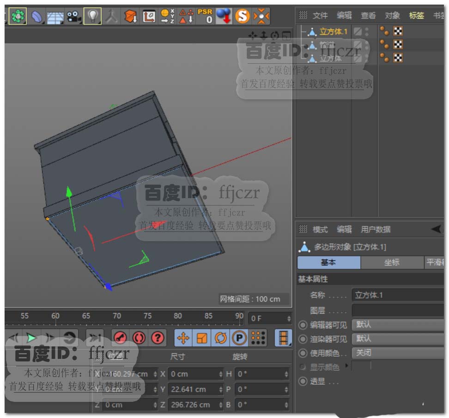Screen dimensions: 449x418
Task: Step to the next frame
Action: (x=50, y=338)
